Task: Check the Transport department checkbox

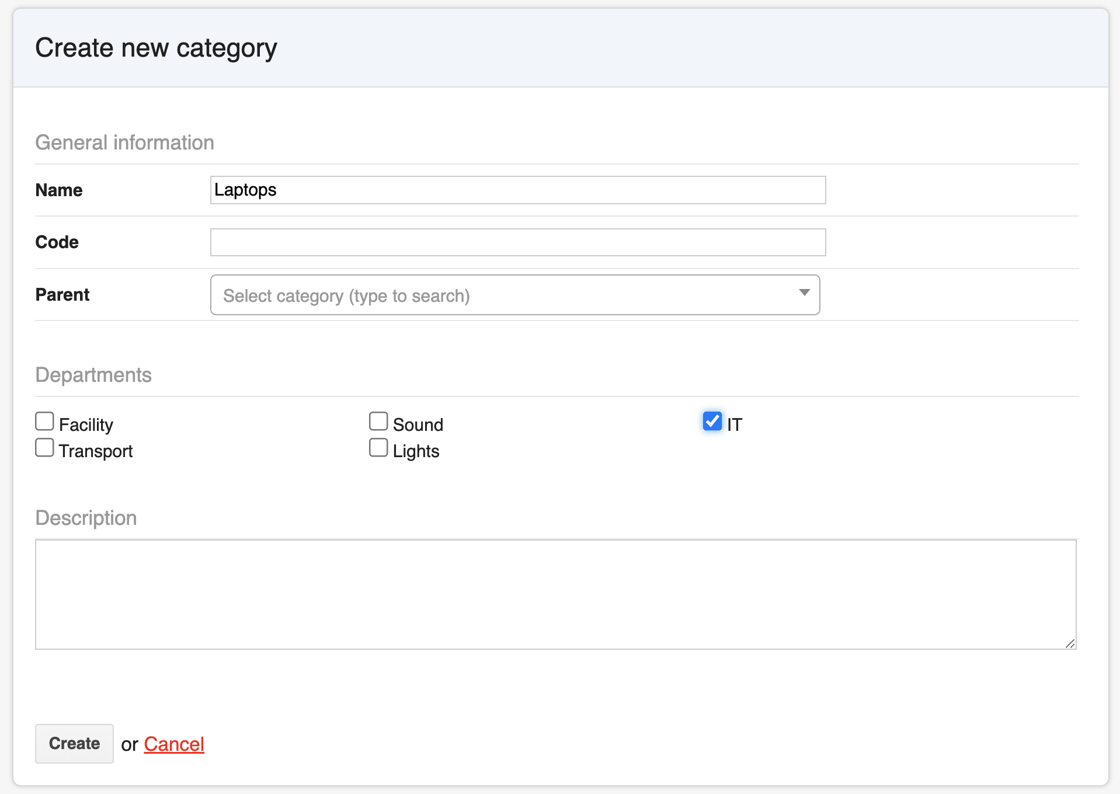Action: [44, 448]
